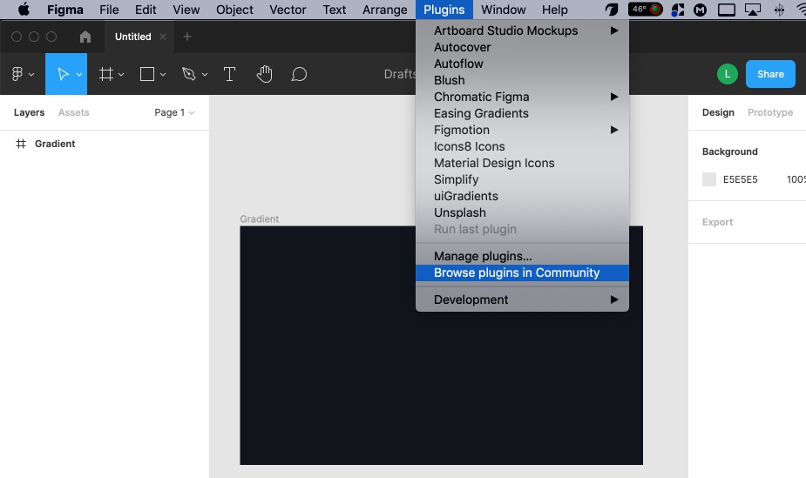Select the Gradient layer row
The height and width of the screenshot is (478, 806).
tap(105, 144)
